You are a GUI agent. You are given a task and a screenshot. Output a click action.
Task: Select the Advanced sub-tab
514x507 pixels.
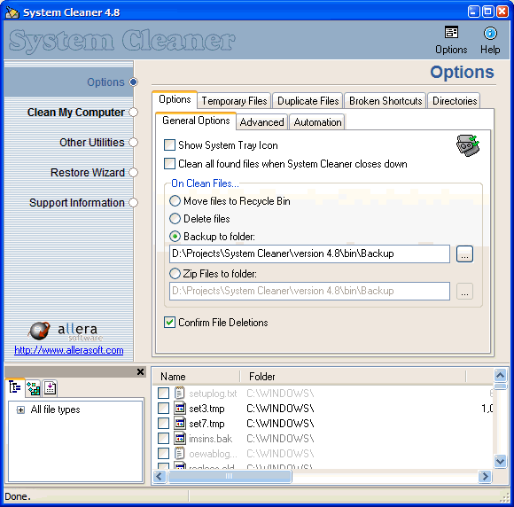pos(261,122)
